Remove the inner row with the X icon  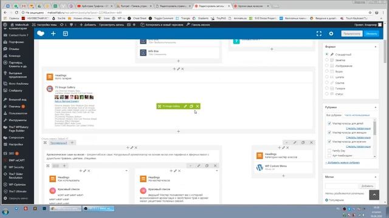click(215, 166)
